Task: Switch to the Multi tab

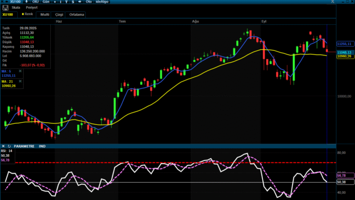Action: (44, 15)
